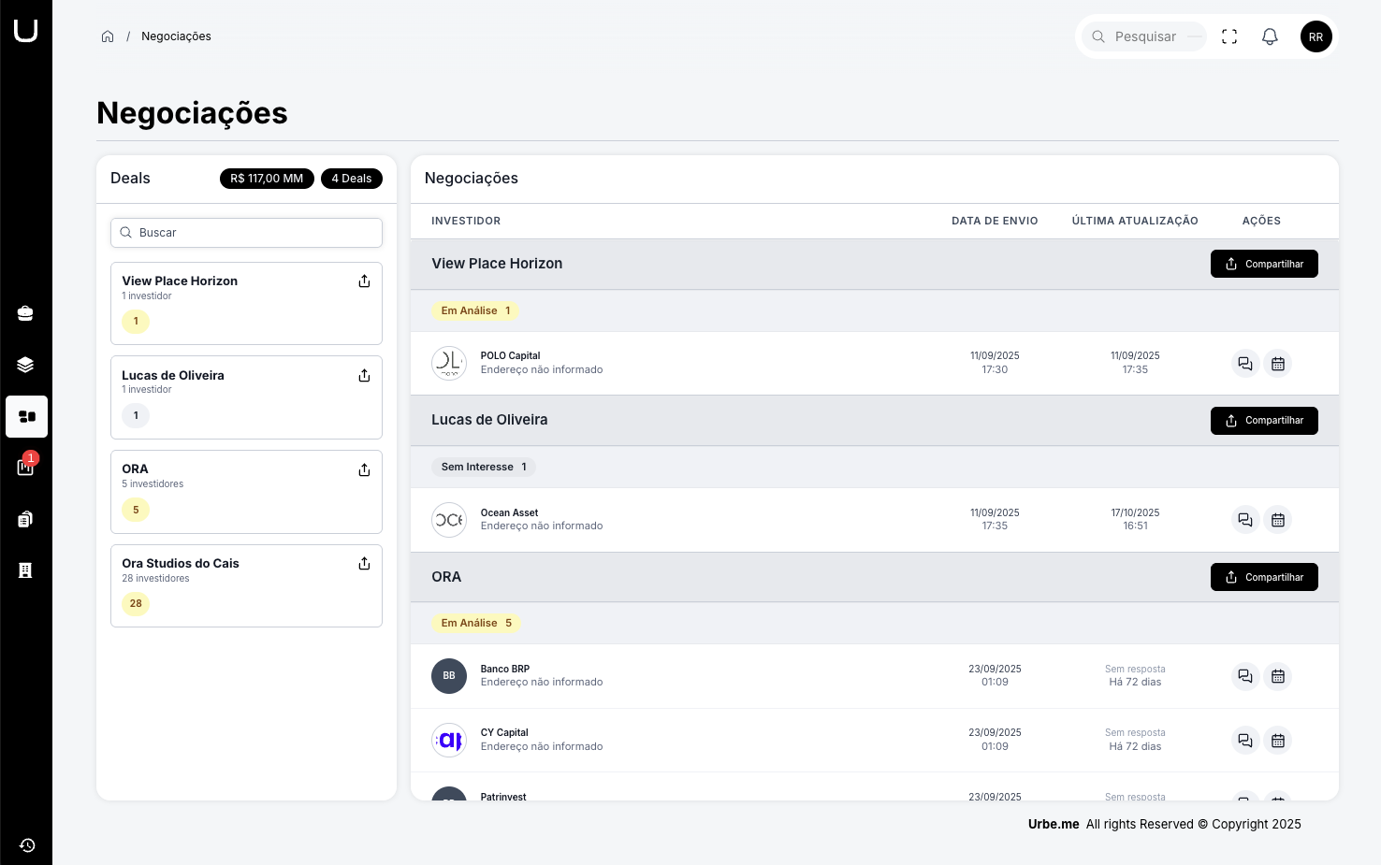Open sidebar item with red notification badge
The image size is (1381, 865).
[26, 467]
